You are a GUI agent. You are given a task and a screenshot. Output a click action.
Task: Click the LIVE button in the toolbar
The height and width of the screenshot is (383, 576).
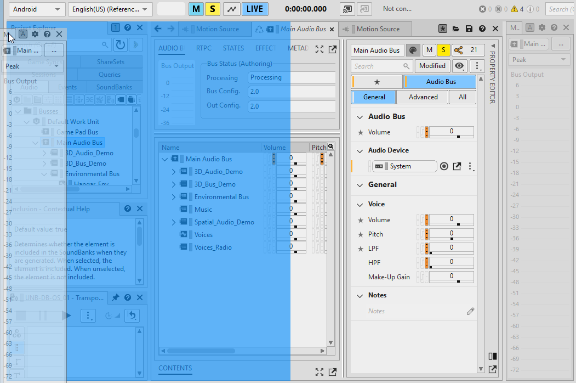click(254, 9)
